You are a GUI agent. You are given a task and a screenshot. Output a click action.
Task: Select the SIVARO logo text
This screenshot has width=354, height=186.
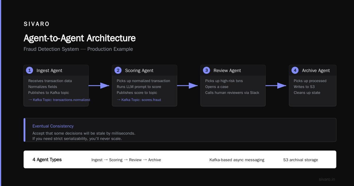point(37,24)
